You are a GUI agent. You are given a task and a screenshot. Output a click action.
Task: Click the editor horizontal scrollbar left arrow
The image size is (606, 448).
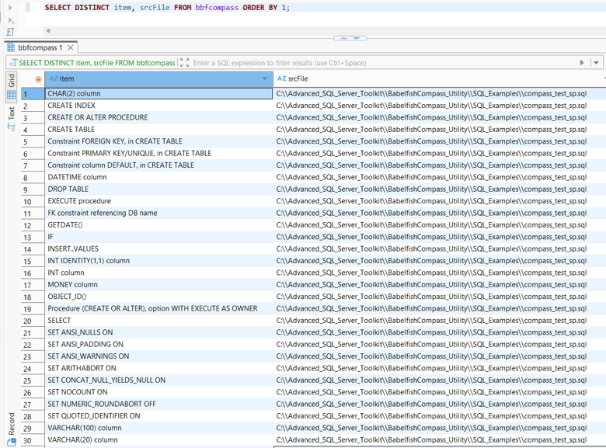(48, 30)
